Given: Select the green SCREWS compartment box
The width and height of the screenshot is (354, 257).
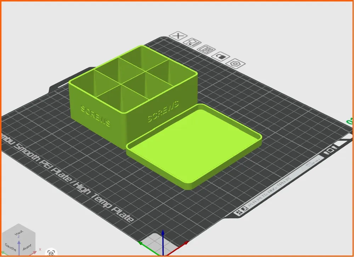Looking at the screenshot, I should tap(133, 97).
